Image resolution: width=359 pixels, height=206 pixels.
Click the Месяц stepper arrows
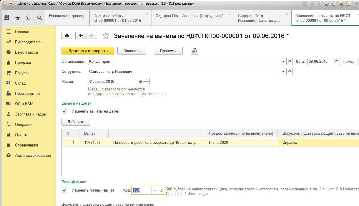[147, 82]
